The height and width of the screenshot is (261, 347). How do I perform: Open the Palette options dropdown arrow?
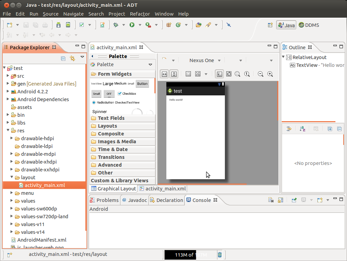150,64
